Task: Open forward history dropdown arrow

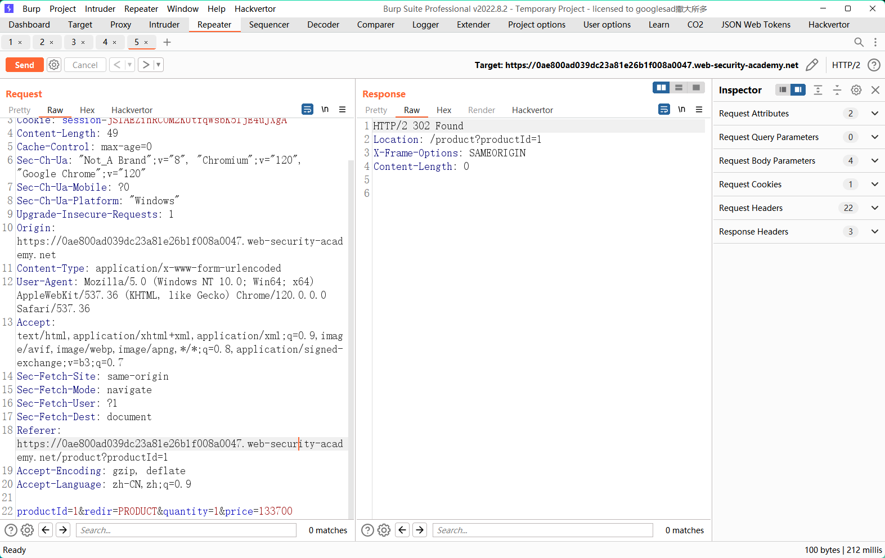Action: [159, 65]
